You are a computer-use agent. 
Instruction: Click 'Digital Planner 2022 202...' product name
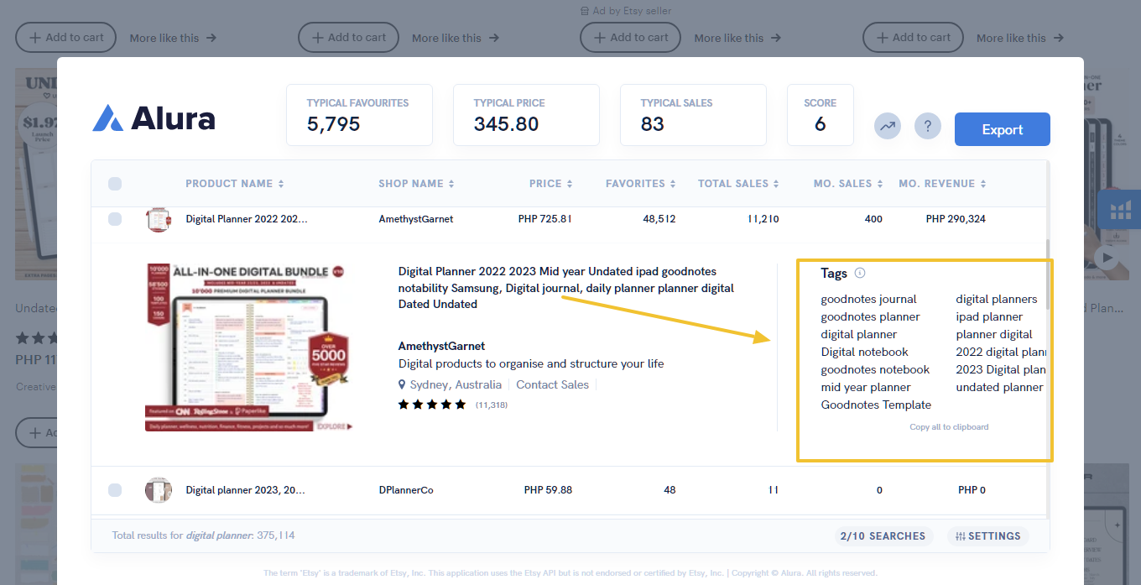coord(247,219)
